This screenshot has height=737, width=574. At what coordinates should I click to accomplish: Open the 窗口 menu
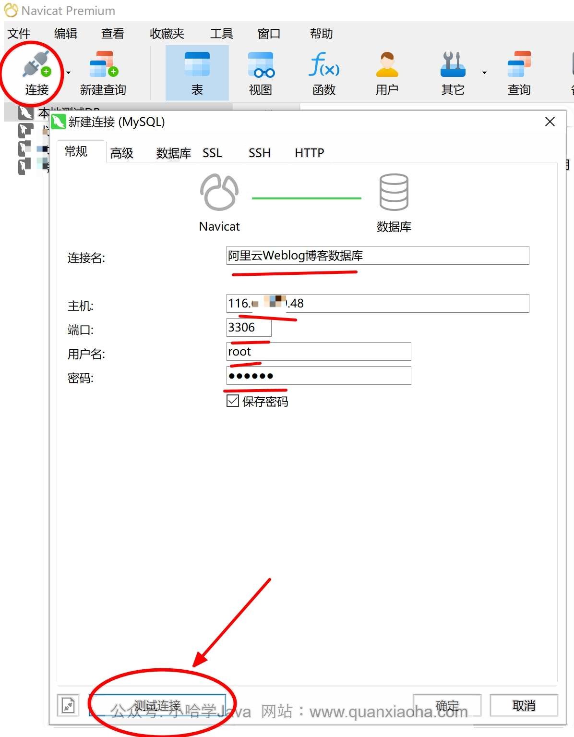[x=269, y=34]
